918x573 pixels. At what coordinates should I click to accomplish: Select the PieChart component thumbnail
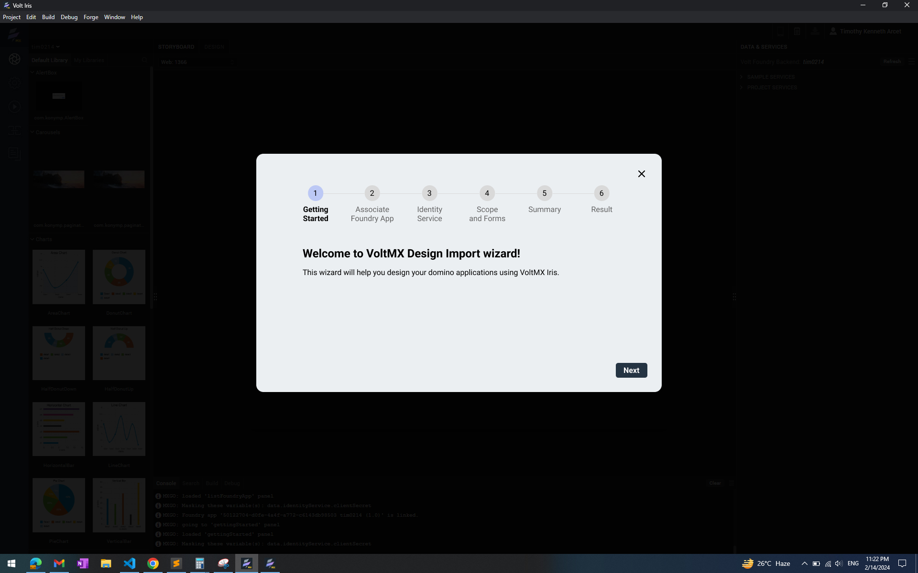coord(58,505)
